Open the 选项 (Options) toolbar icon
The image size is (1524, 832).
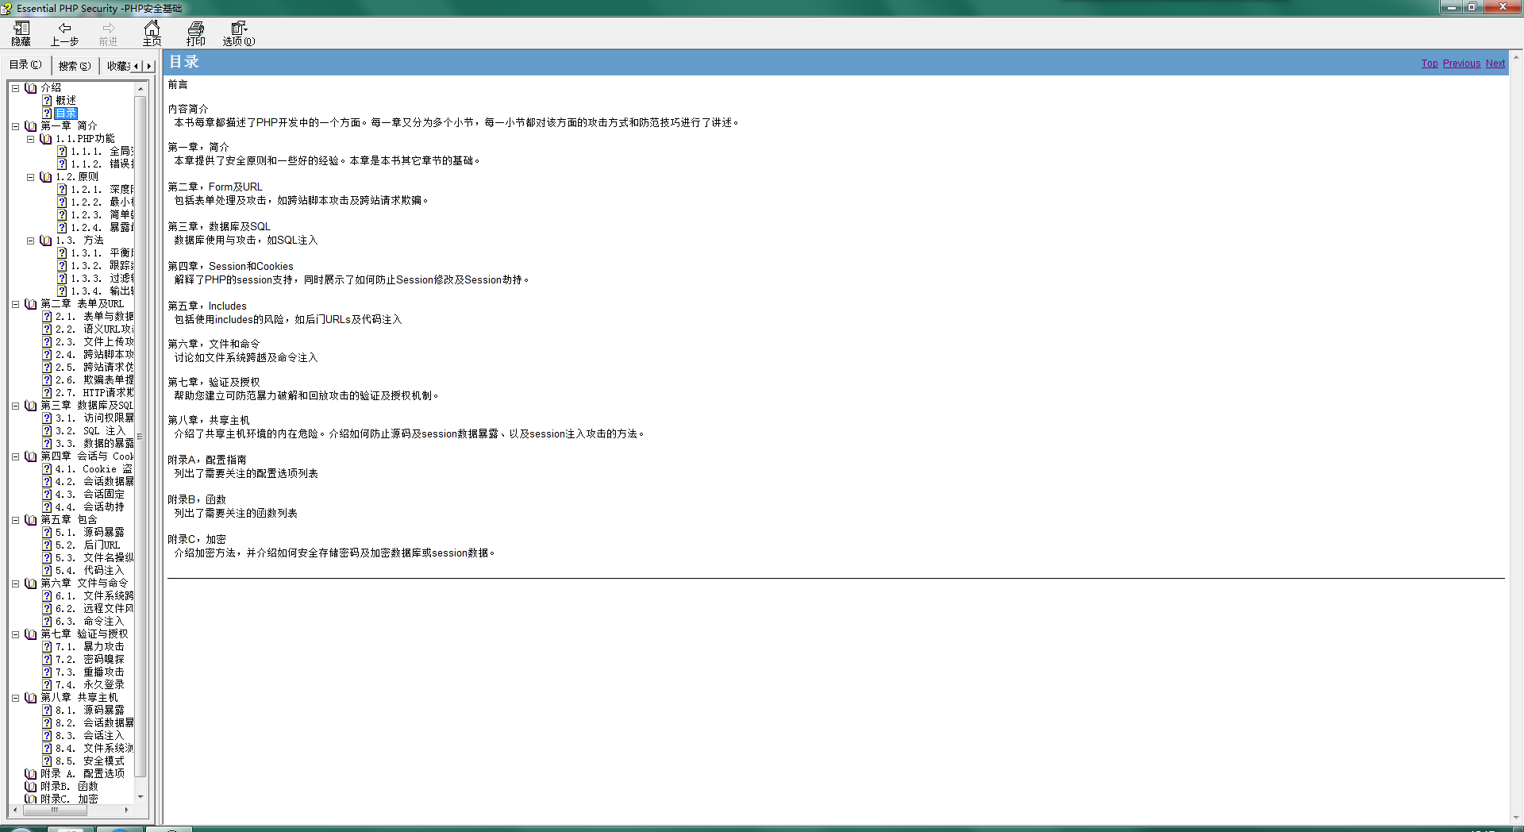[x=239, y=33]
